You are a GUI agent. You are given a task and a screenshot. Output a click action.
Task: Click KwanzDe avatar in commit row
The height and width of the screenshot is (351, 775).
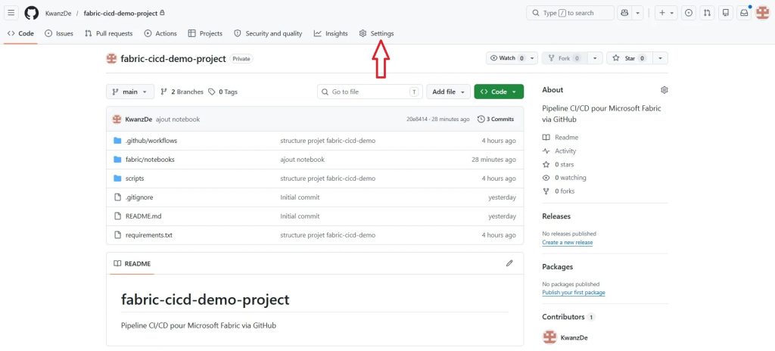pos(117,119)
